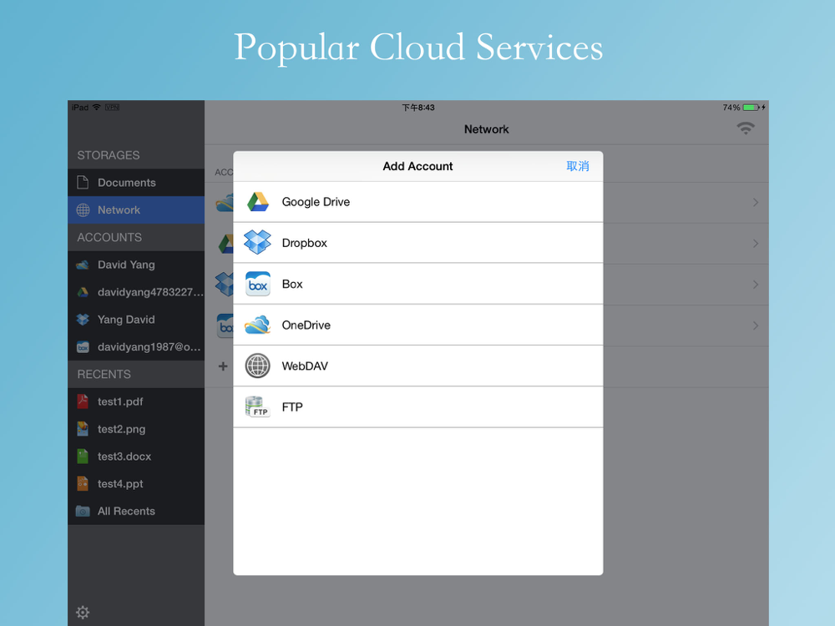Open Yang David Dropbox account
This screenshot has width=835, height=626.
coord(136,320)
